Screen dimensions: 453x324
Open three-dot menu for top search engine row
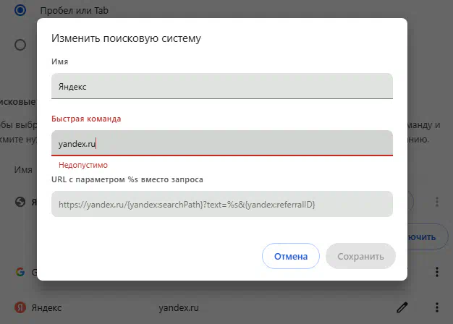[437, 202]
